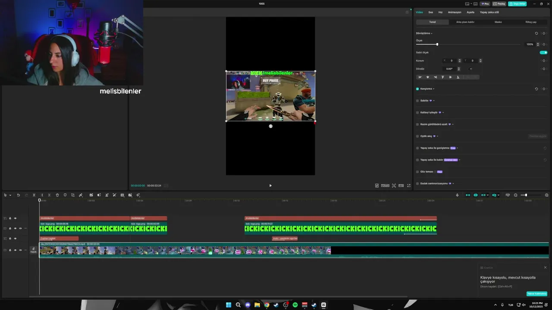Click the layout switch icon in title bar
The height and width of the screenshot is (310, 552).
467,4
